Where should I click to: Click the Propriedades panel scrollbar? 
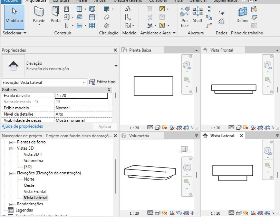click(x=115, y=95)
